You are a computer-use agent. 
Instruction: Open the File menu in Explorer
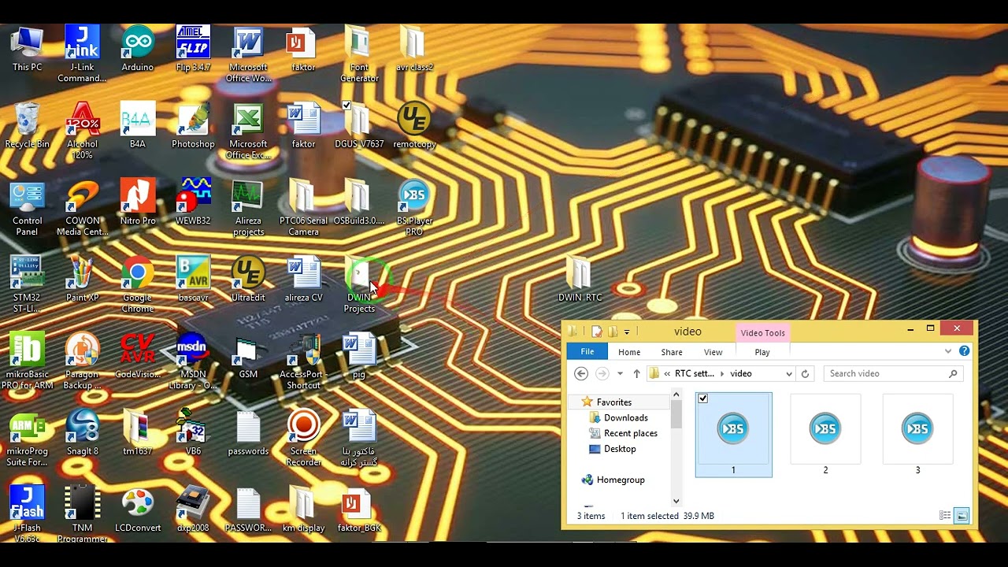[x=587, y=352]
